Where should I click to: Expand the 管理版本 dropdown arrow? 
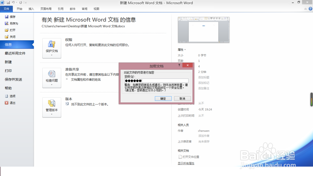(x=52, y=114)
